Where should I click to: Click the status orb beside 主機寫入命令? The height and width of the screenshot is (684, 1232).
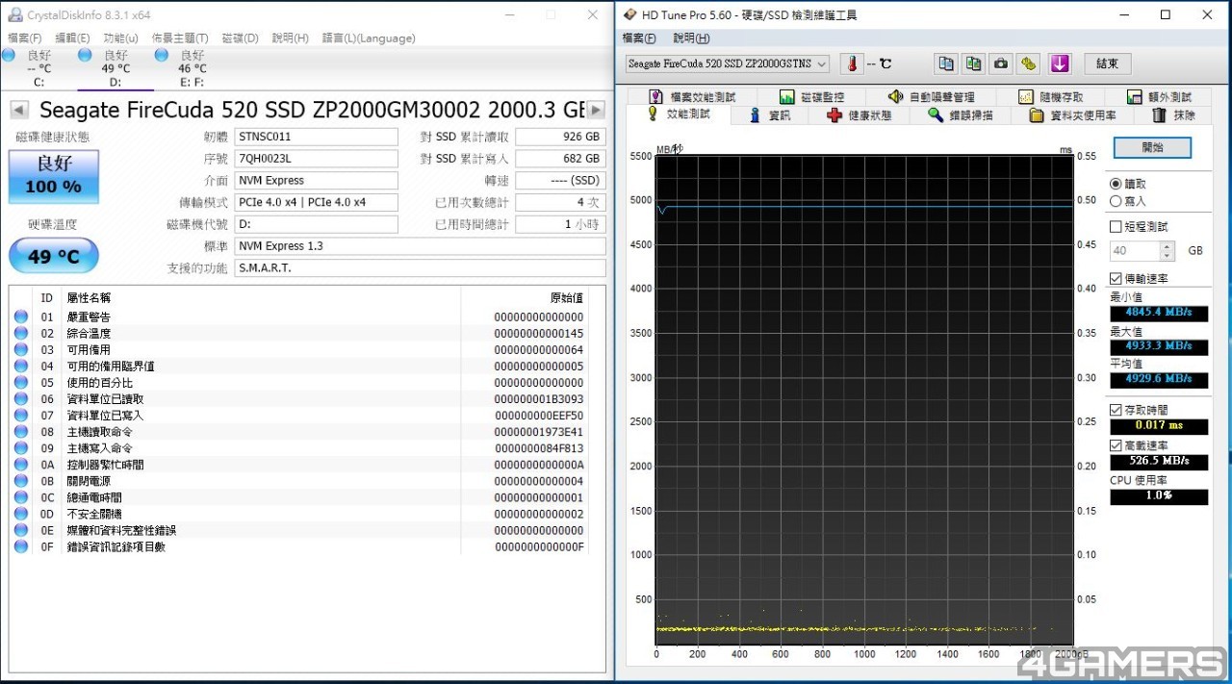point(21,448)
